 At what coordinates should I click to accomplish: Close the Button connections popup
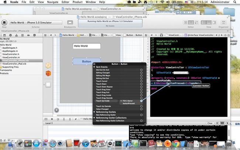[94, 64]
